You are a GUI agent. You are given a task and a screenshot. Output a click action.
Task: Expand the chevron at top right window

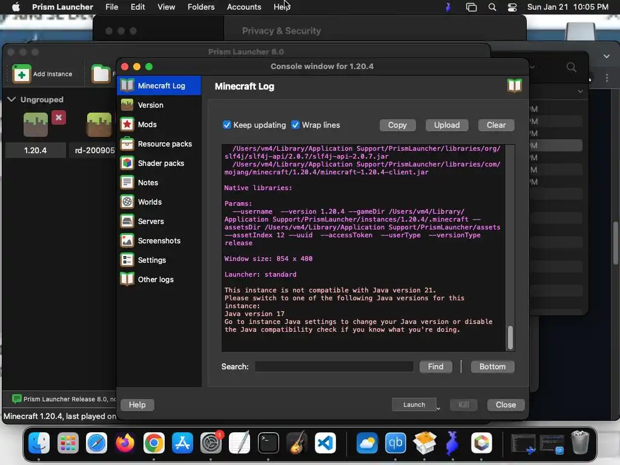607,56
